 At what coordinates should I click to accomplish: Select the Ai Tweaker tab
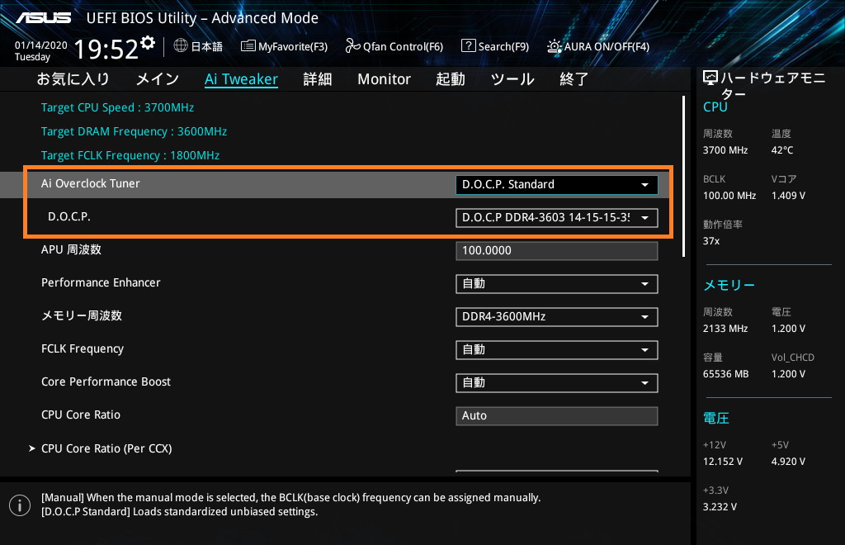coord(241,79)
